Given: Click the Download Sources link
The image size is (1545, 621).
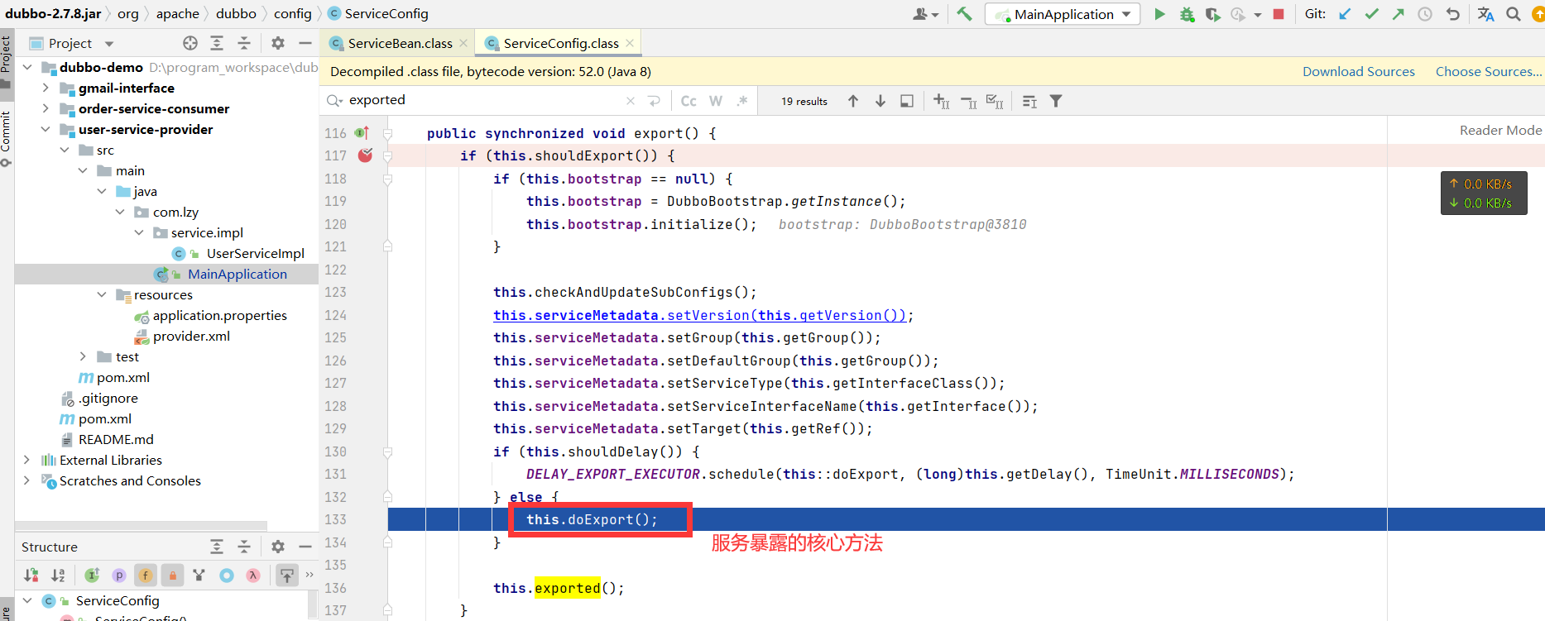Looking at the screenshot, I should (1359, 72).
